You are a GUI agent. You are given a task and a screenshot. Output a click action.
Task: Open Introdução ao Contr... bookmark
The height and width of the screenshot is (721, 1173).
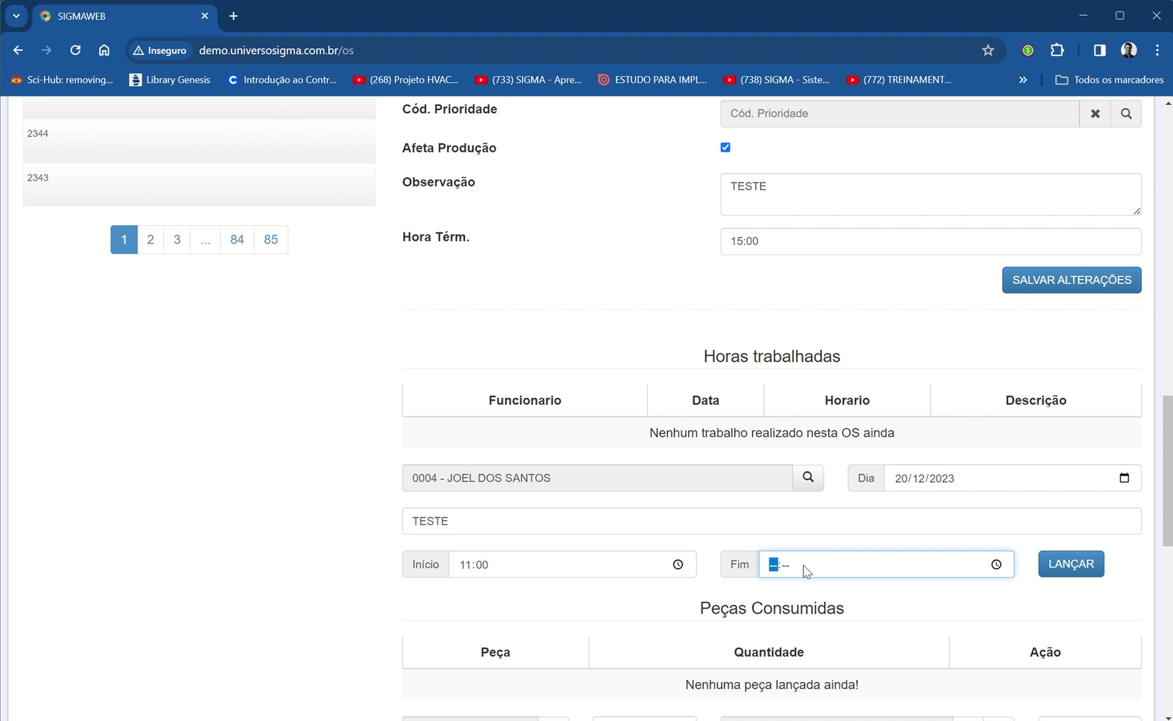coord(282,79)
